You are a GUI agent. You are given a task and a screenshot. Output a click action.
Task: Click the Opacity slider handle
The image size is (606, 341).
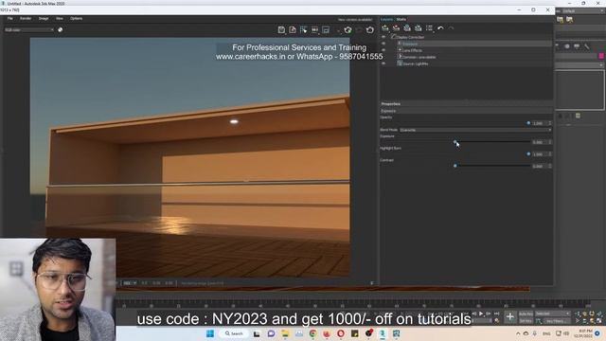(528, 123)
